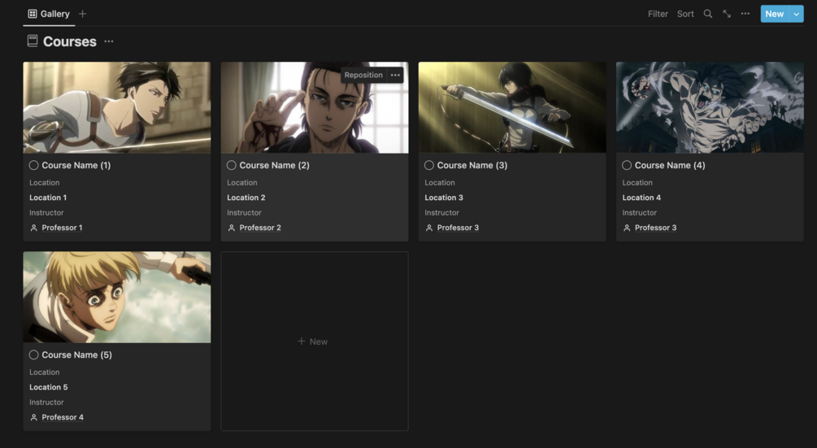Open the Filter options

(x=658, y=14)
